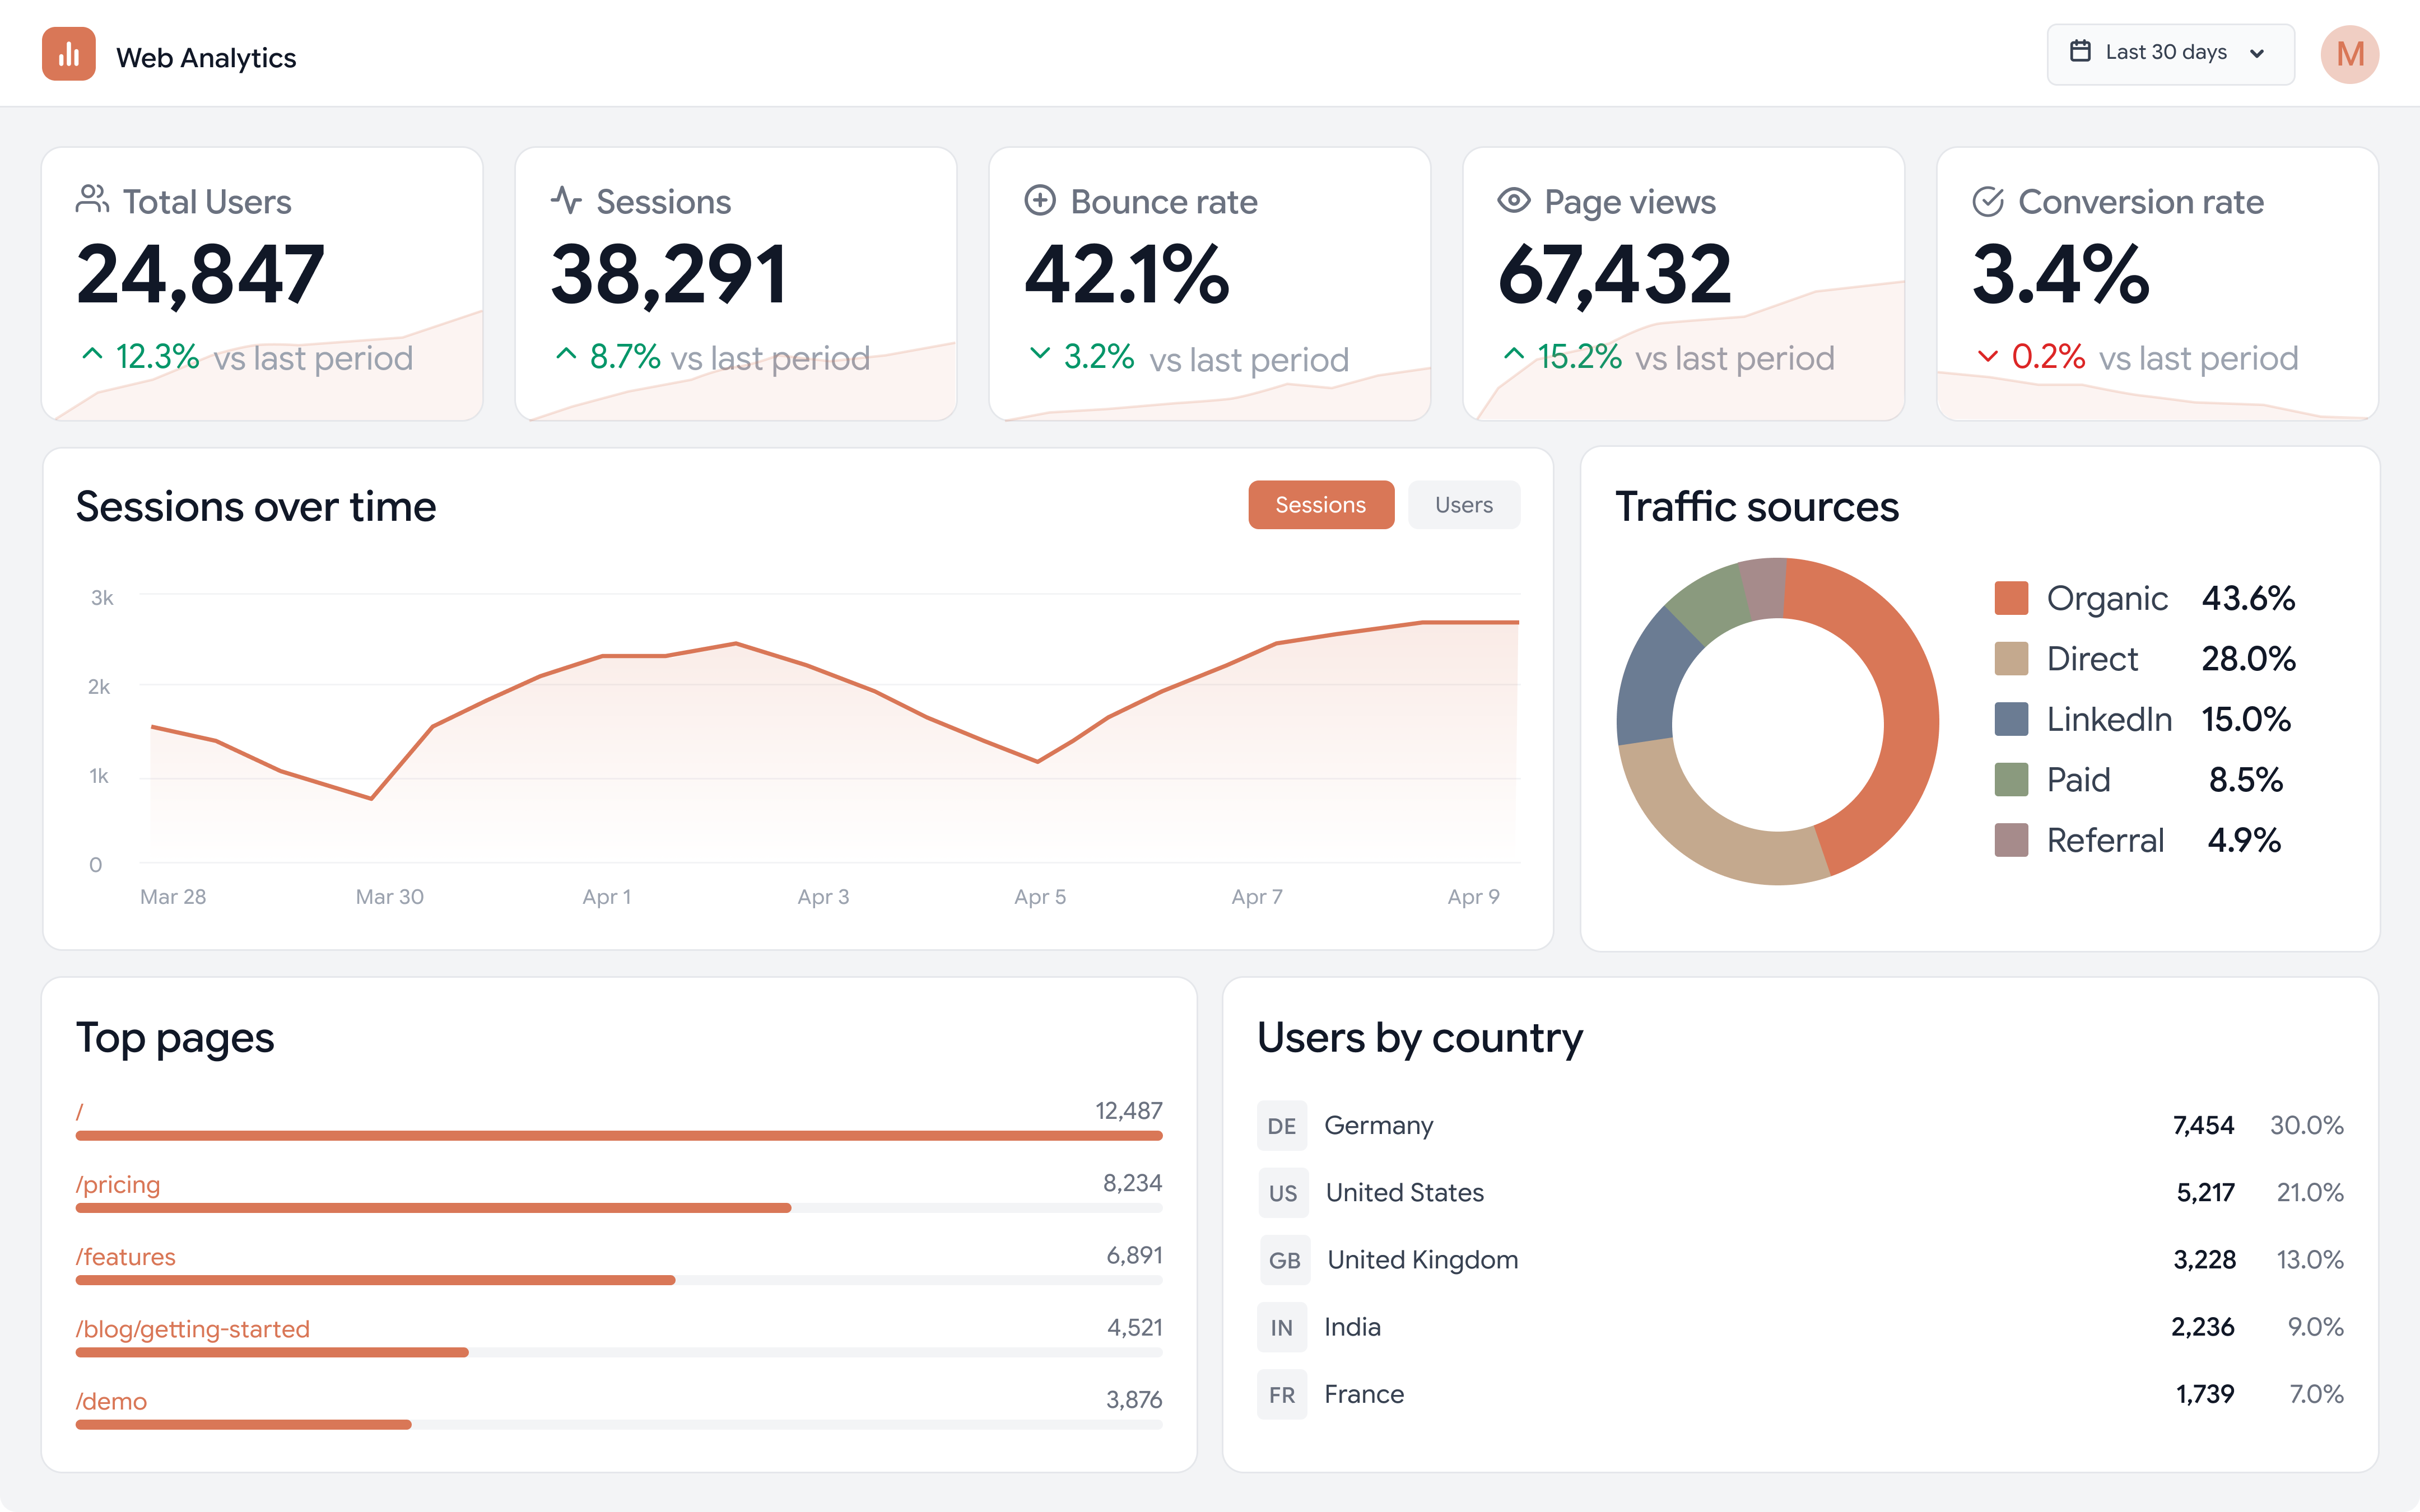Open the /demo page link
Viewport: 2420px width, 1512px height.
112,1401
